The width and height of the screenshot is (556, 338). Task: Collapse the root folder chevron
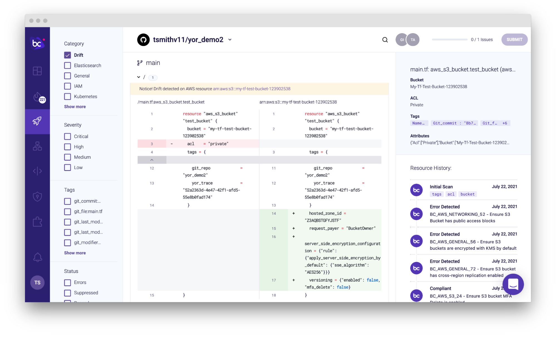[x=139, y=77]
